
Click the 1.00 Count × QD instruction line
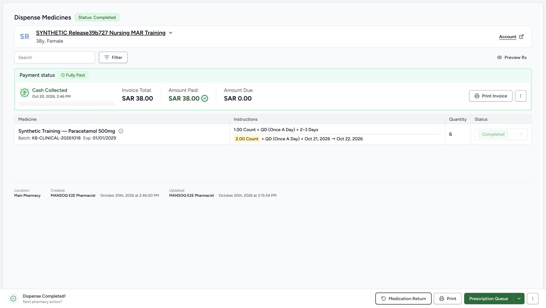pyautogui.click(x=276, y=130)
